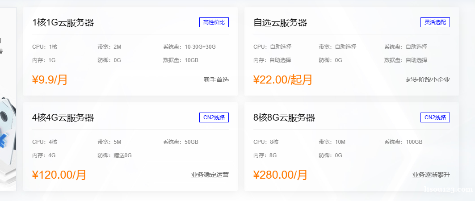Select the ¥9.9/月 price

click(x=50, y=80)
